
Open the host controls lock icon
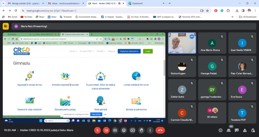click(x=253, y=130)
